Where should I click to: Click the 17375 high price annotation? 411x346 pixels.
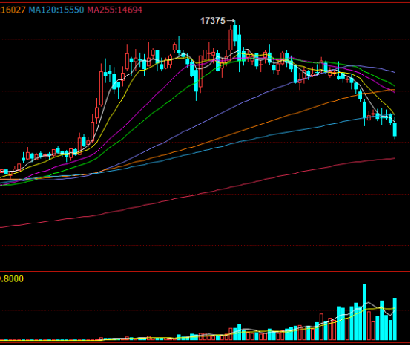[213, 21]
